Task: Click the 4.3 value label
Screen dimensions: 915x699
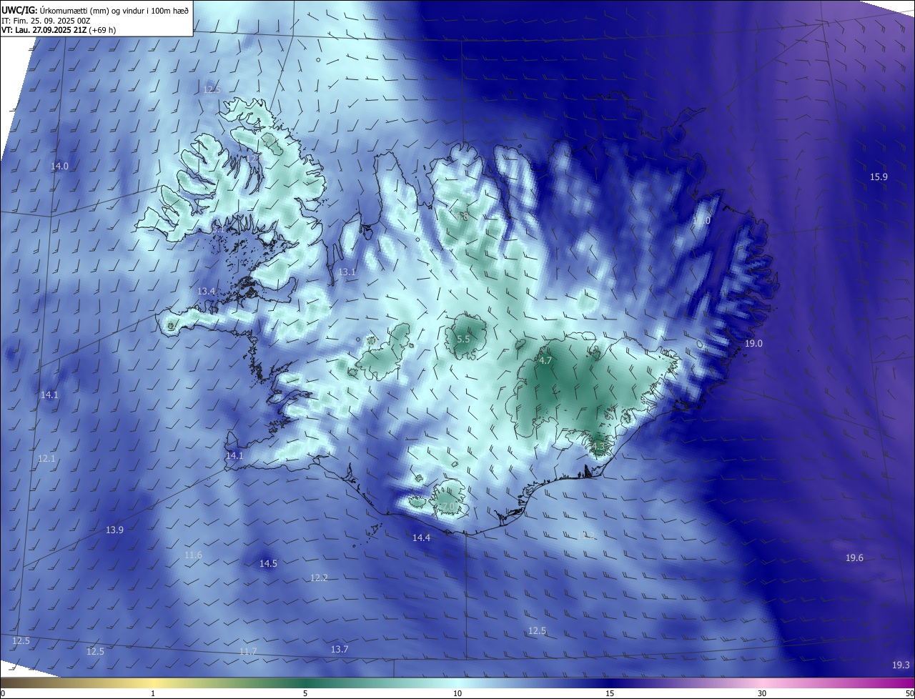Action: 598,447
